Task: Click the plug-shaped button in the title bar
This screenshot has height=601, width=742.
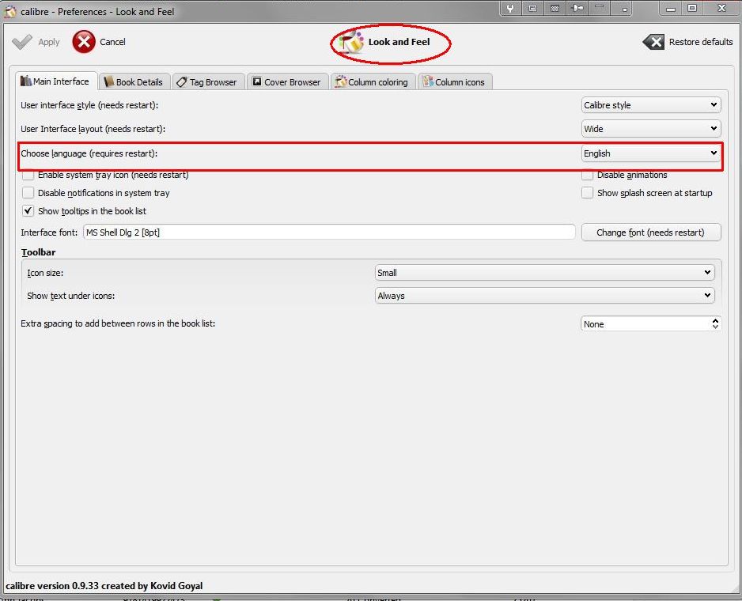Action: coord(577,8)
